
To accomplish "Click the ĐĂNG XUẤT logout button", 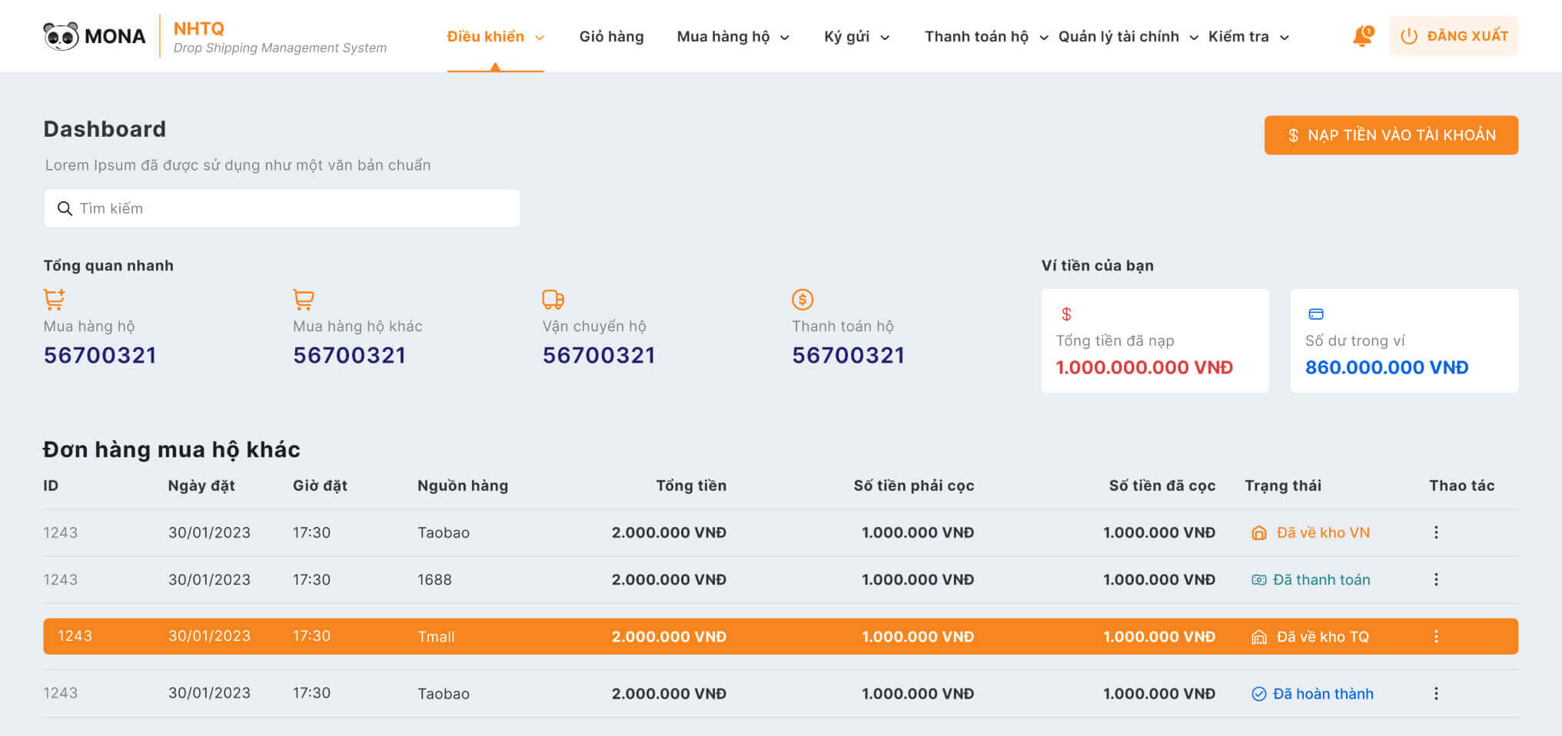I will tap(1453, 36).
